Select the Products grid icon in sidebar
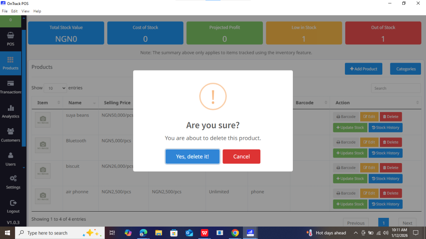The image size is (426, 239). pyautogui.click(x=10, y=60)
